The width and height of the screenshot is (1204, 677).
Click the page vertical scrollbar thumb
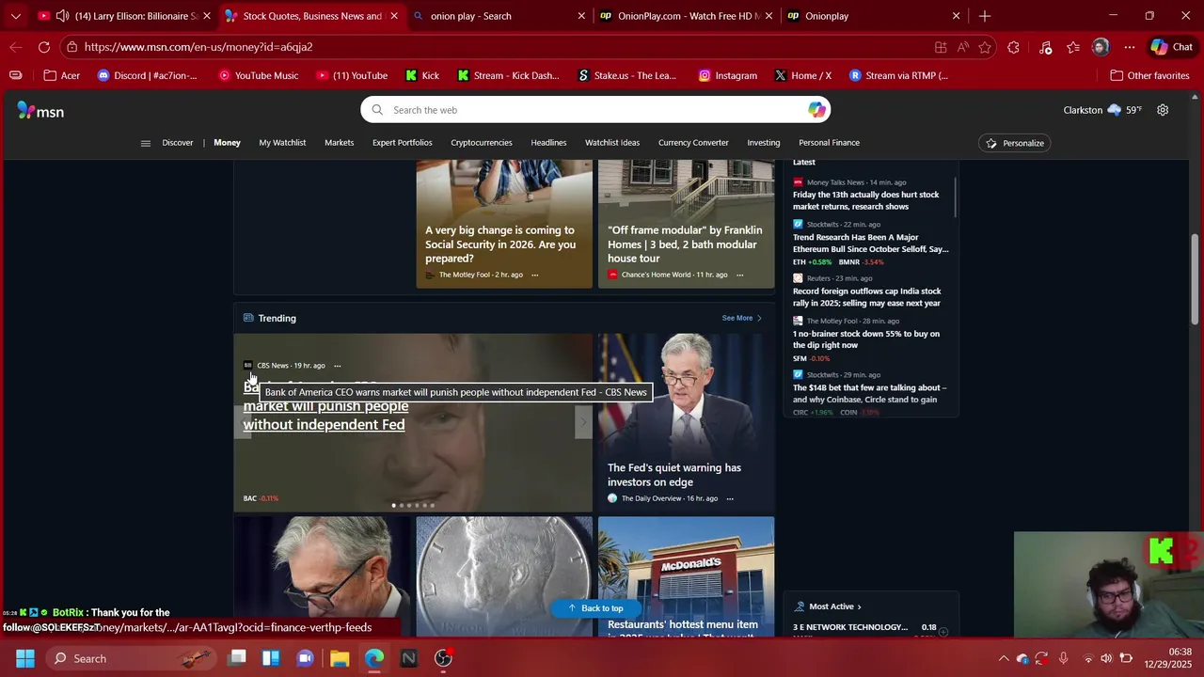click(1196, 279)
